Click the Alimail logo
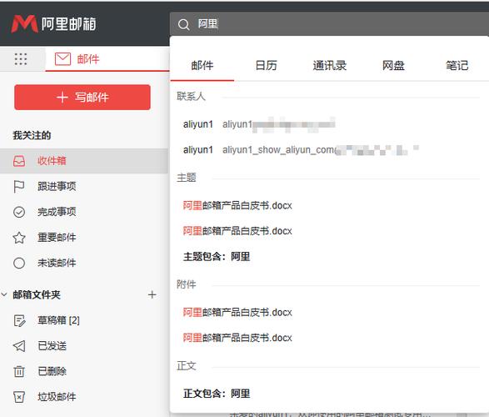The width and height of the screenshot is (489, 417). [x=53, y=23]
